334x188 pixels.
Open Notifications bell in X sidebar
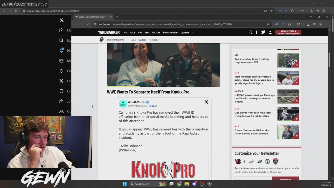62,50
